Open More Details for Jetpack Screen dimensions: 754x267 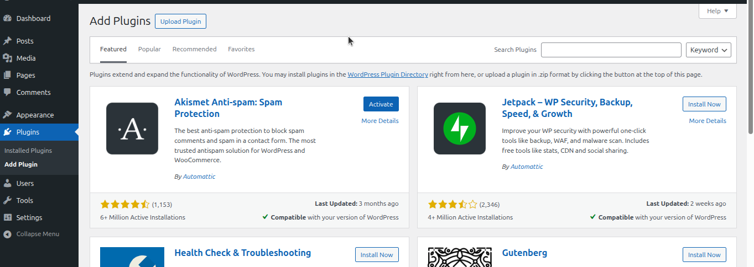(x=708, y=121)
